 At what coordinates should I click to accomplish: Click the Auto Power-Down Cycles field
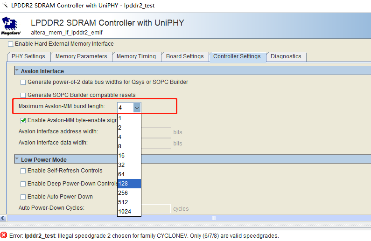(x=156, y=209)
